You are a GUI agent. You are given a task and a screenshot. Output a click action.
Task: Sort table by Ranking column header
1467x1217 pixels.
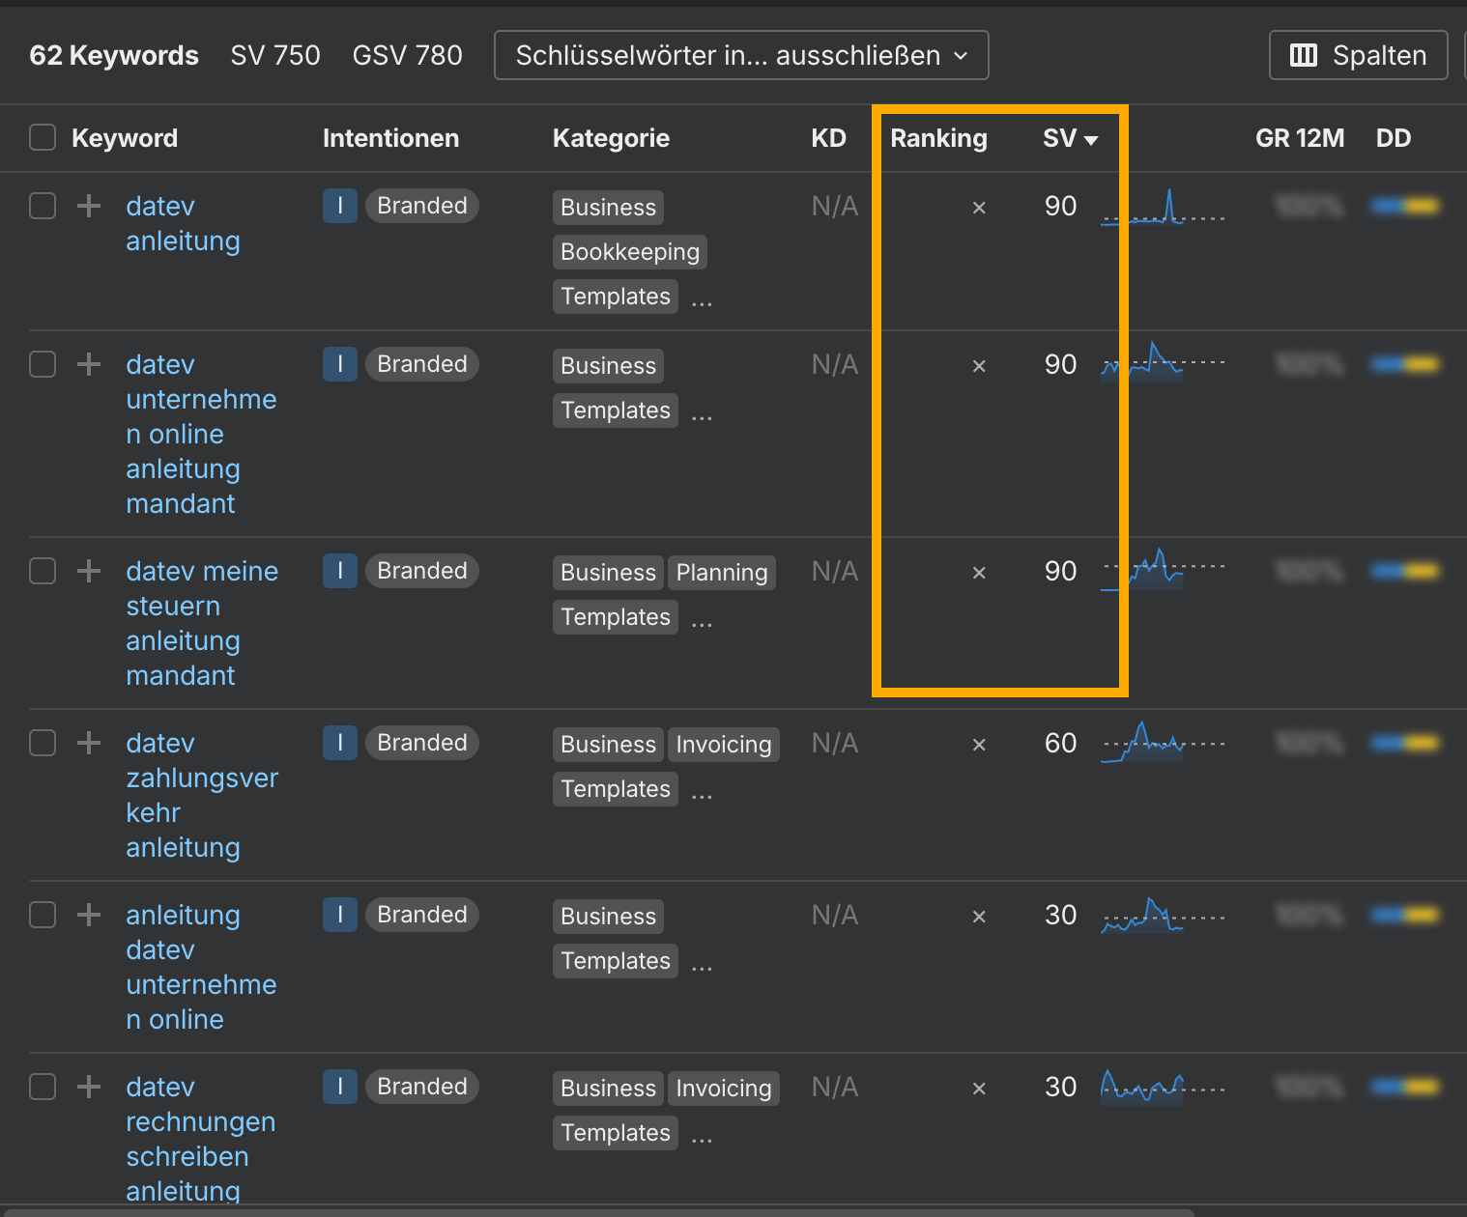pyautogui.click(x=938, y=138)
